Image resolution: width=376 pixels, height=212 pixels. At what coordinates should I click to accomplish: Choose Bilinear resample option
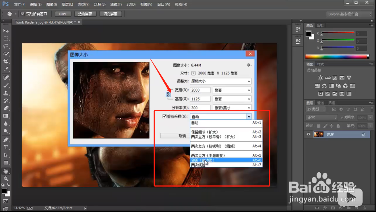226,165
